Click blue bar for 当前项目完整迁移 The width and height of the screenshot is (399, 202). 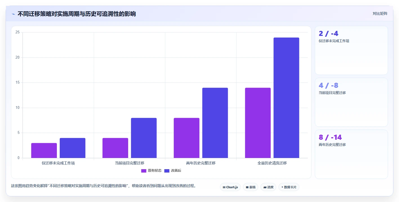[x=144, y=138]
